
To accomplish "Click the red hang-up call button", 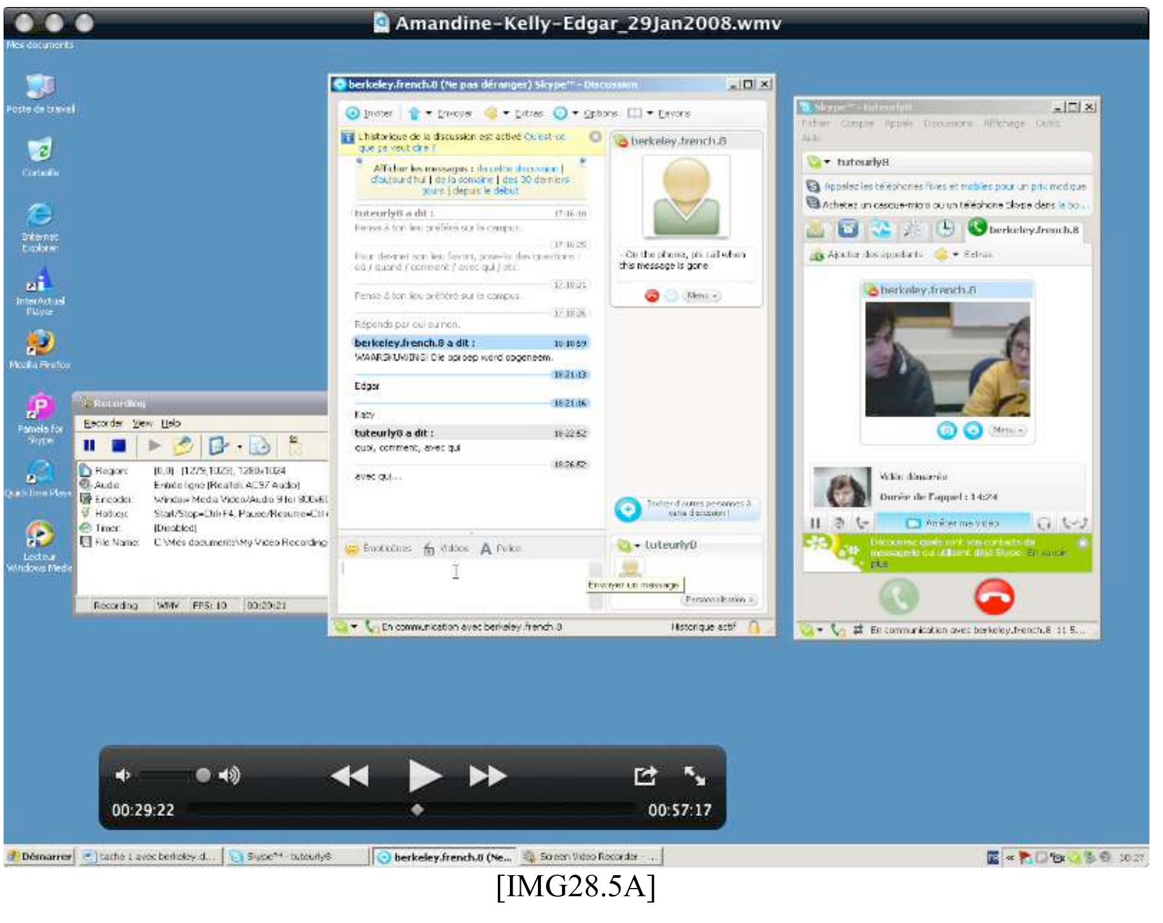I will coord(994,597).
